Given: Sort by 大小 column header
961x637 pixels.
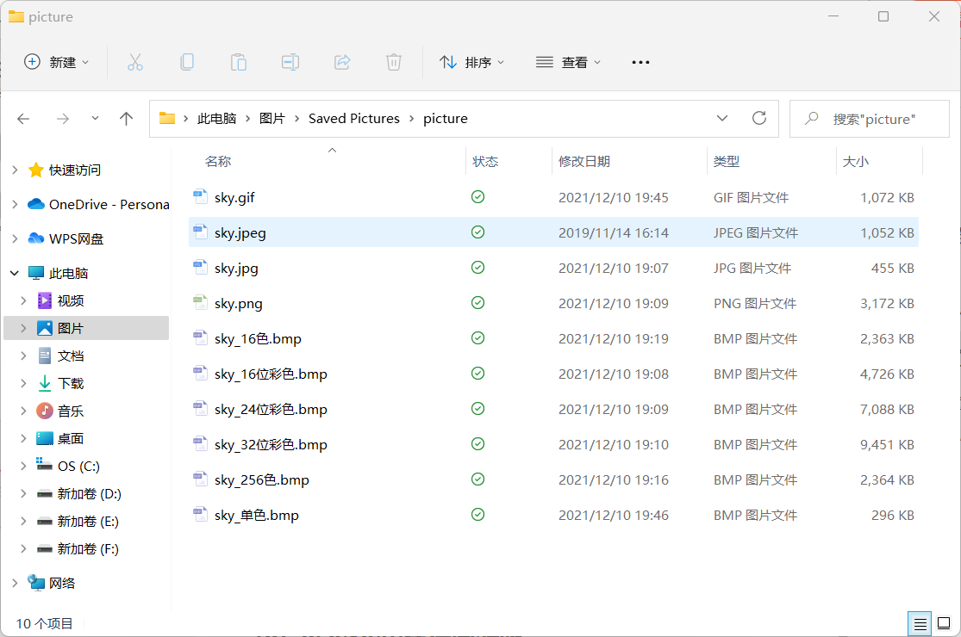Looking at the screenshot, I should pyautogui.click(x=856, y=162).
